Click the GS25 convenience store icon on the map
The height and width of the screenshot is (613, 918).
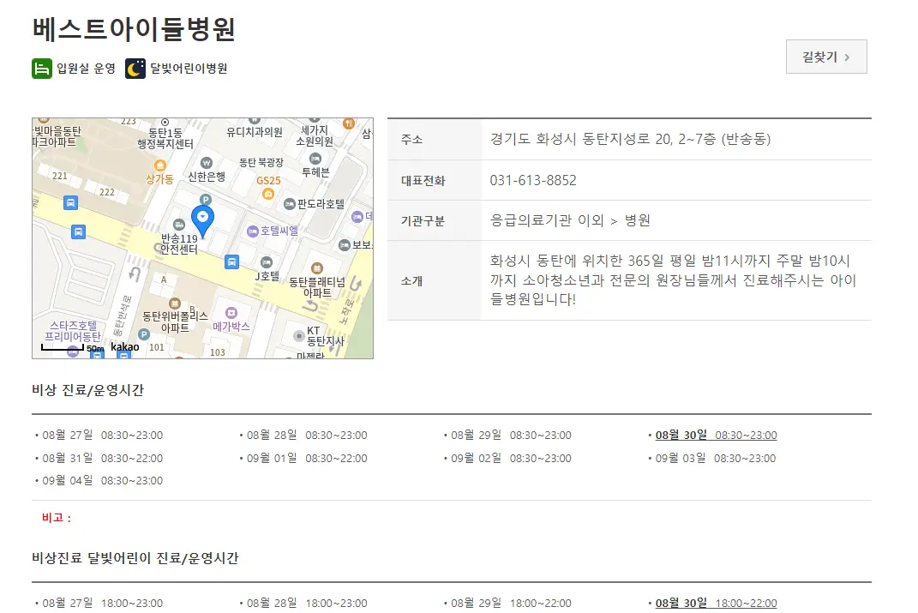[x=267, y=195]
